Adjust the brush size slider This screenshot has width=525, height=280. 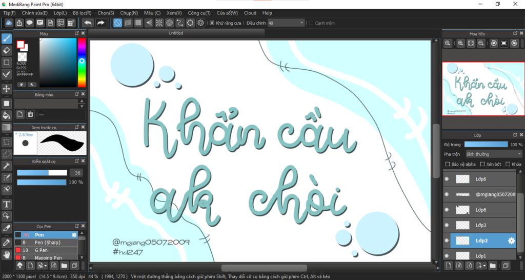click(x=42, y=173)
